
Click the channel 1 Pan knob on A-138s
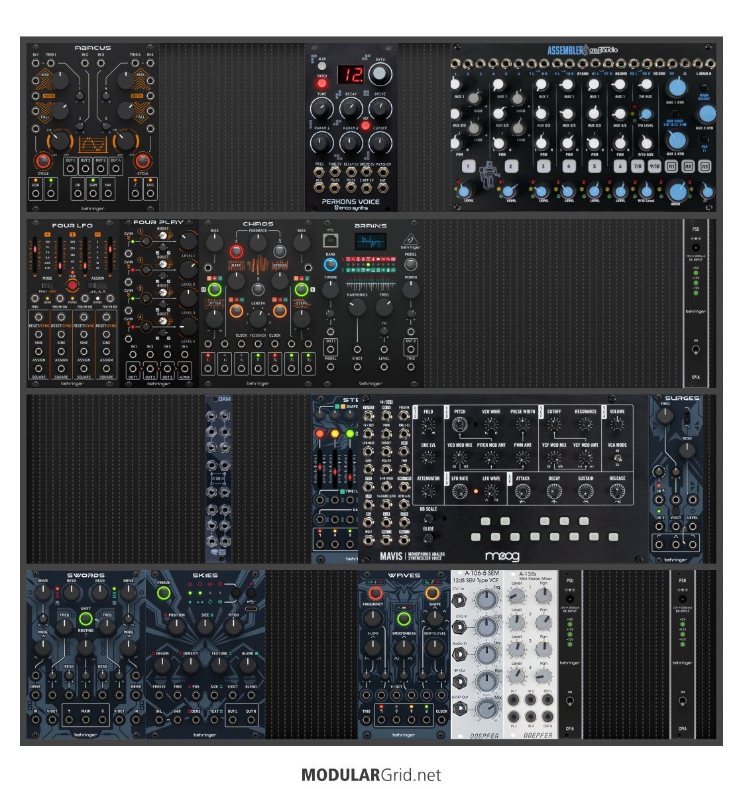coord(543,596)
